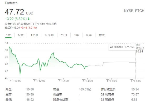This screenshot has height=106, width=145.
Task: Click the 市值 169.03亿 statistic
Action: coord(72,89)
